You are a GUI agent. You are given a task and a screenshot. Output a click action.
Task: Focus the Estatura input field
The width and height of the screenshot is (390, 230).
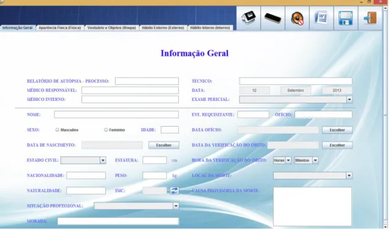[155, 160]
